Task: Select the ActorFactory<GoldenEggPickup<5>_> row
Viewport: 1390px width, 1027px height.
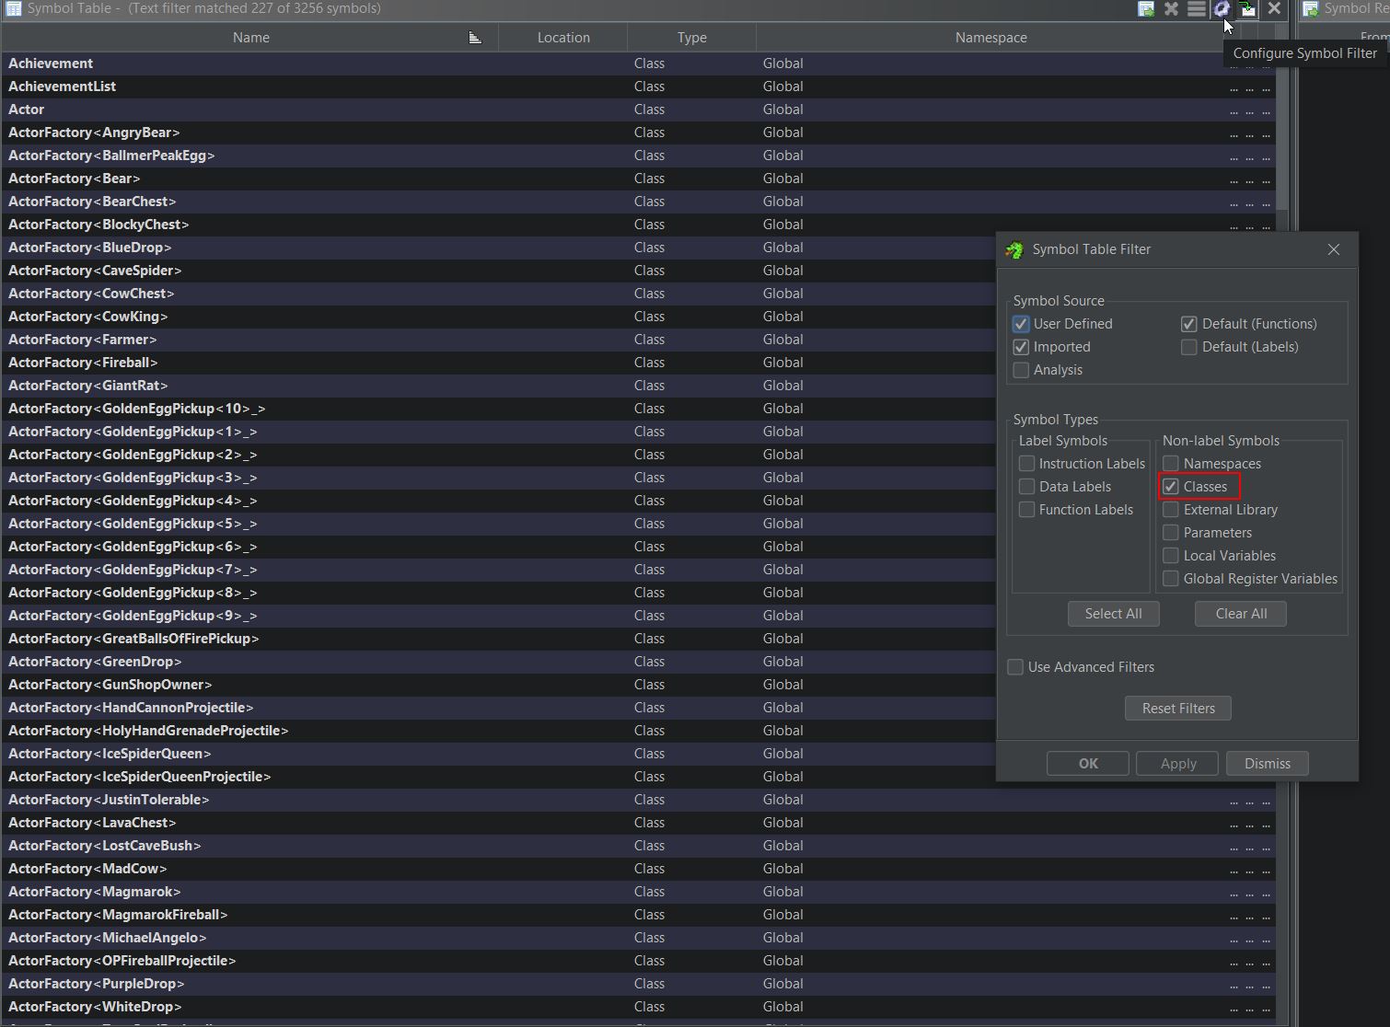Action: [x=499, y=524]
